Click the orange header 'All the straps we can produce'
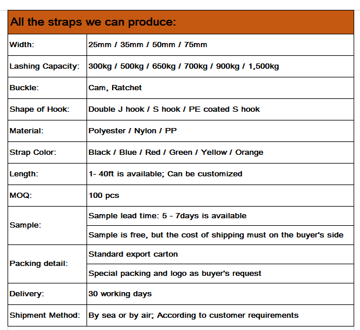The image size is (360, 330). (x=181, y=22)
